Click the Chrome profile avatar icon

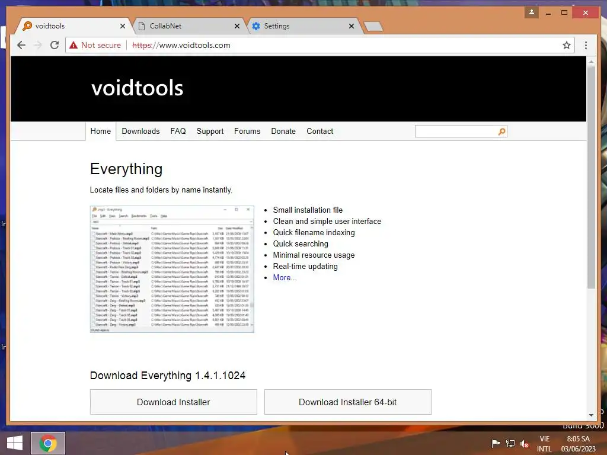click(532, 12)
